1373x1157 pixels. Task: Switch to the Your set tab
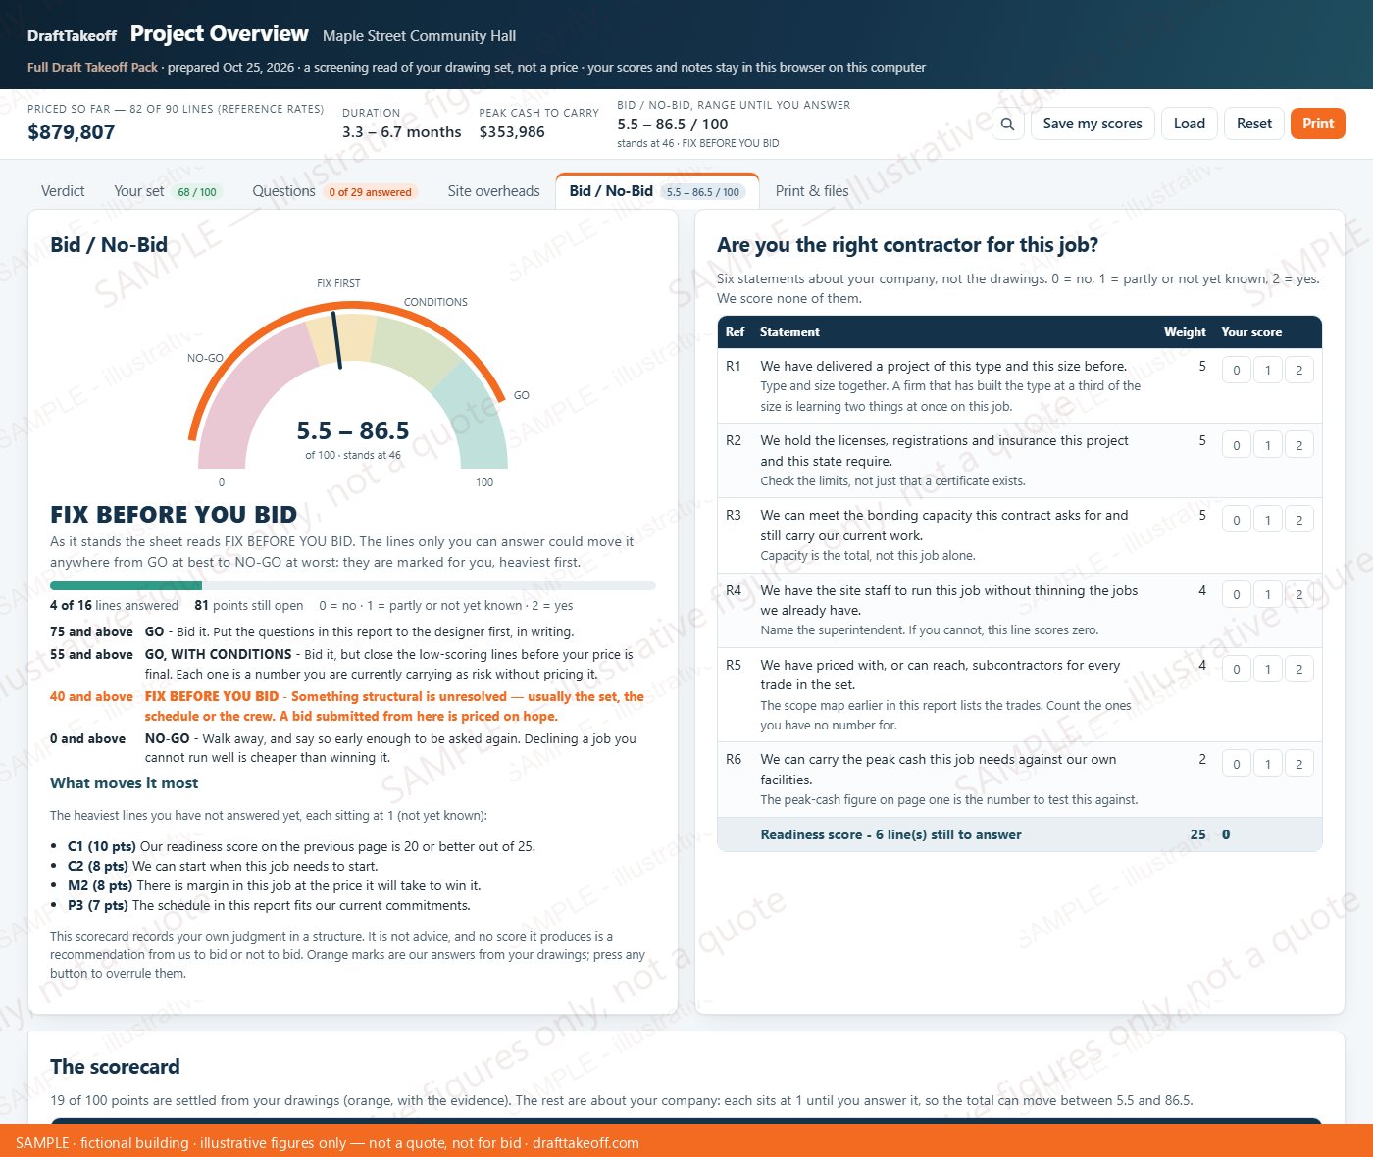[168, 191]
